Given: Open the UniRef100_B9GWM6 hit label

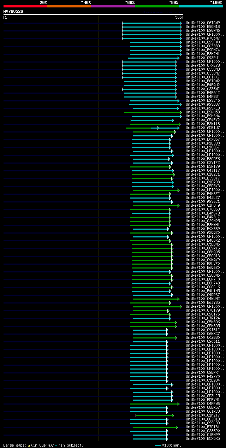Looking at the screenshot, I should click(203, 30).
